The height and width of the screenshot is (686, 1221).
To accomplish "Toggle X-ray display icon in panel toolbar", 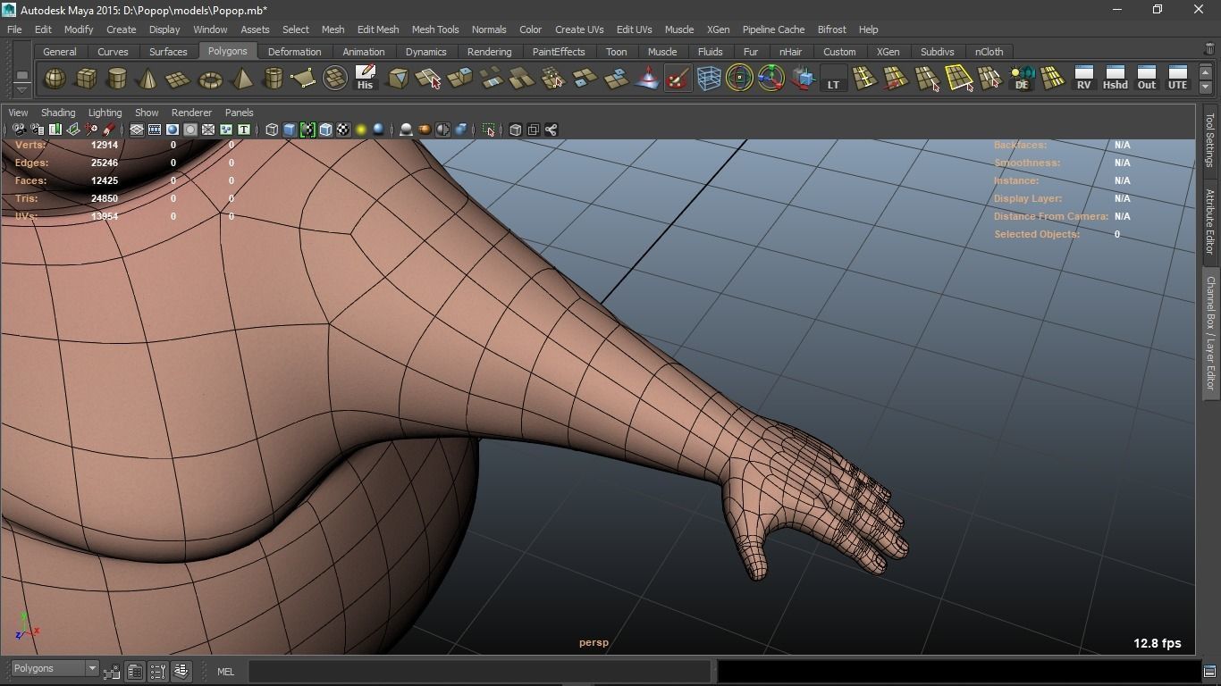I will coord(516,130).
